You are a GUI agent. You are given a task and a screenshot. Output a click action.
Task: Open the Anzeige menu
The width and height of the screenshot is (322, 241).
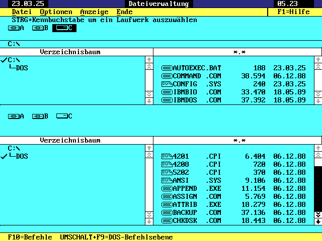(x=94, y=12)
